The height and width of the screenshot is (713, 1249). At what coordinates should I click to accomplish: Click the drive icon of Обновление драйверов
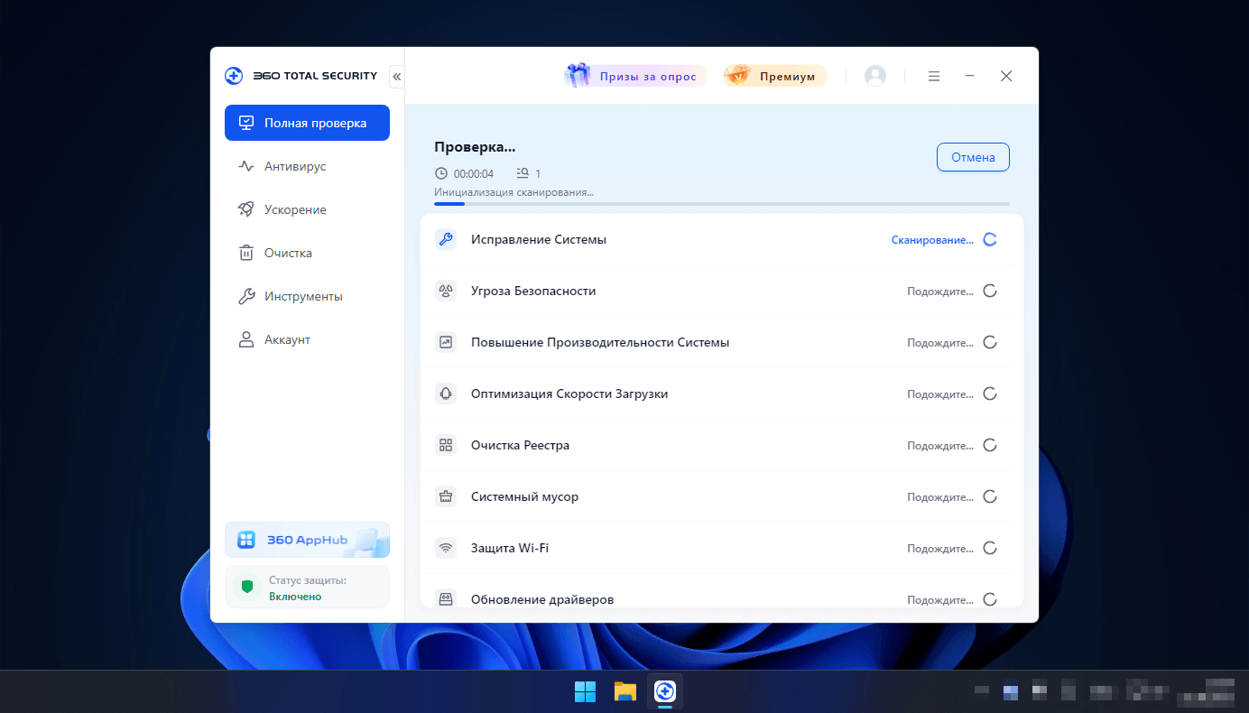tap(446, 598)
